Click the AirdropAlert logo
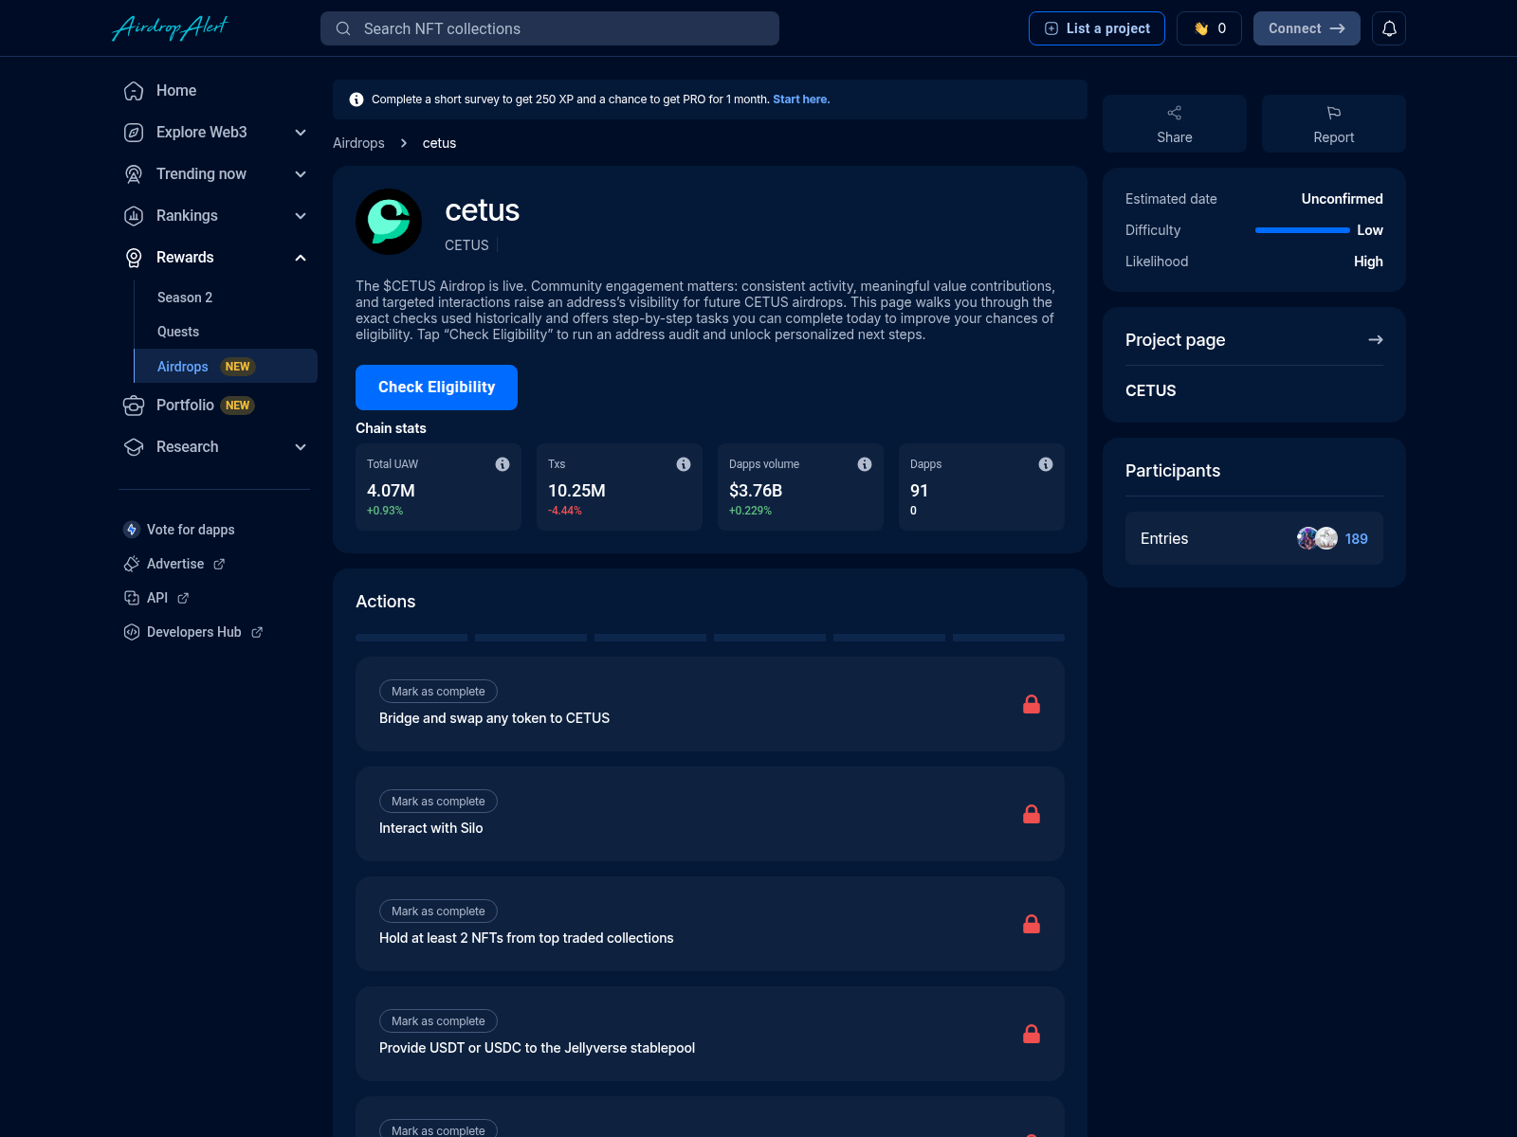This screenshot has height=1137, width=1517. coord(171,27)
